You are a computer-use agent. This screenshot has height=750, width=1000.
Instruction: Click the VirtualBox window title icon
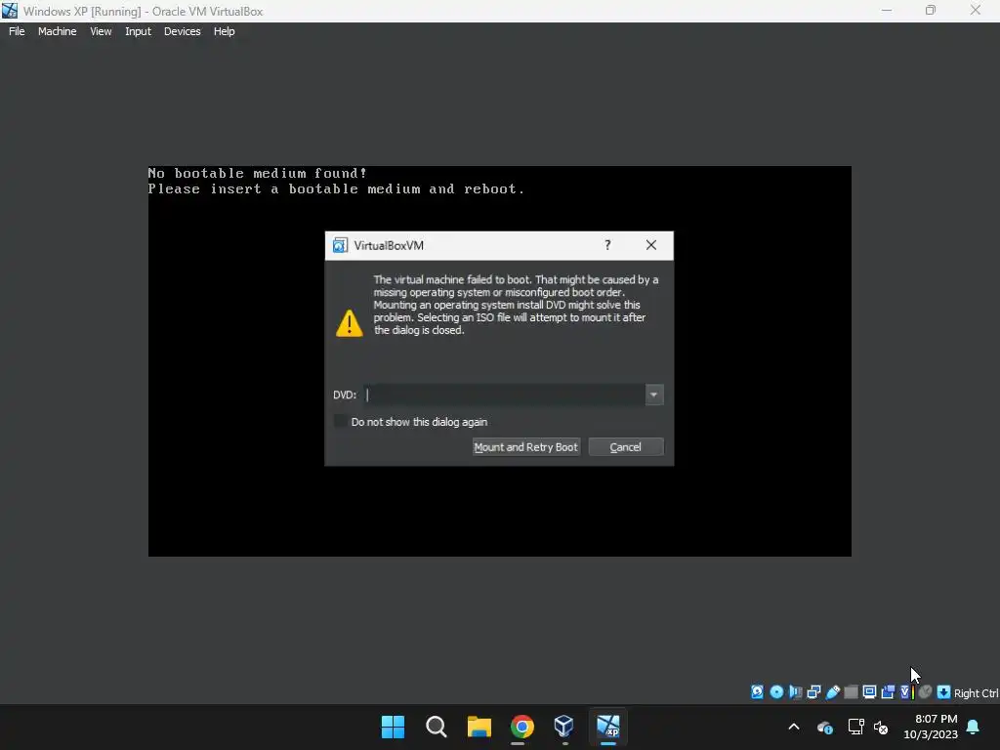10,11
